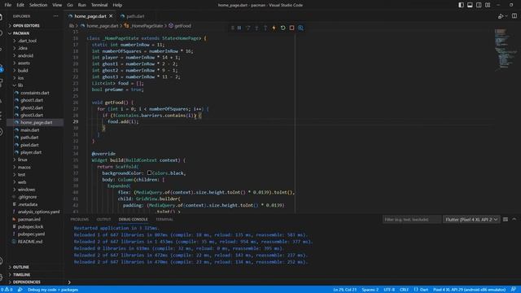The height and width of the screenshot is (293, 521).
Task: Click the debug console filter field
Action: (412, 219)
